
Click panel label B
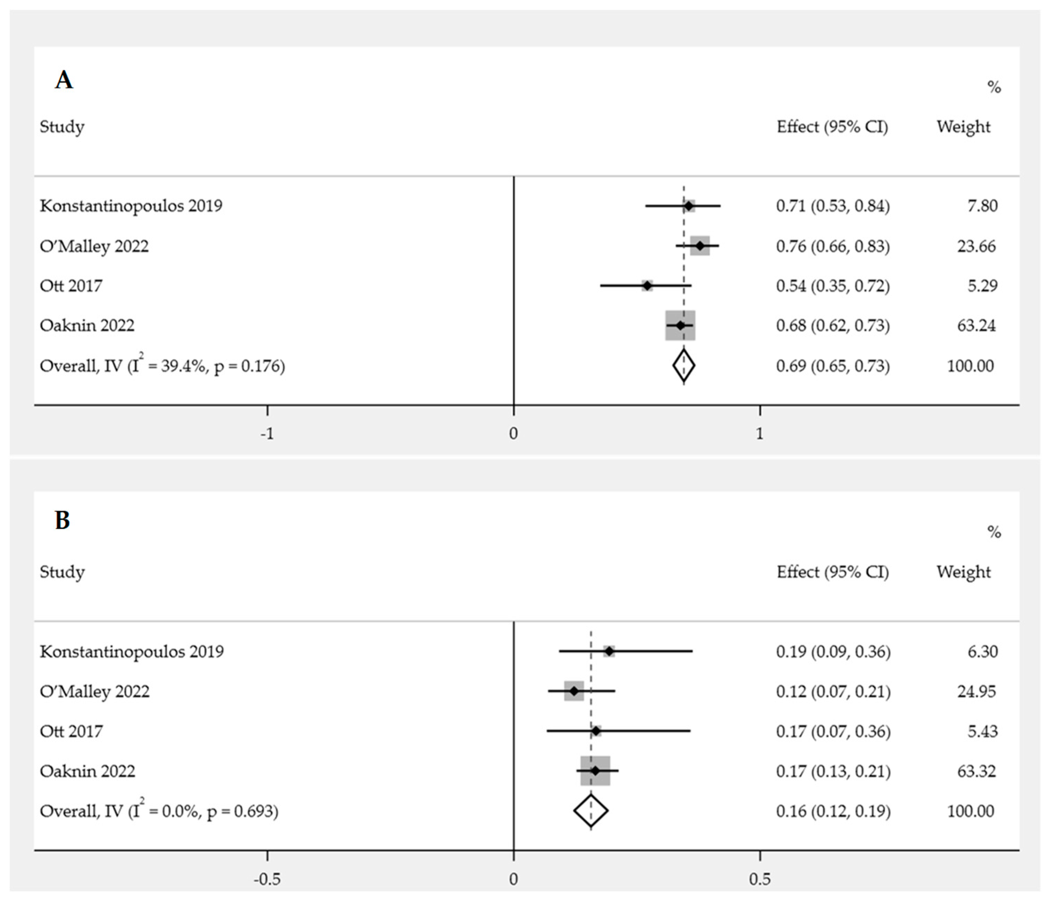pyautogui.click(x=62, y=520)
